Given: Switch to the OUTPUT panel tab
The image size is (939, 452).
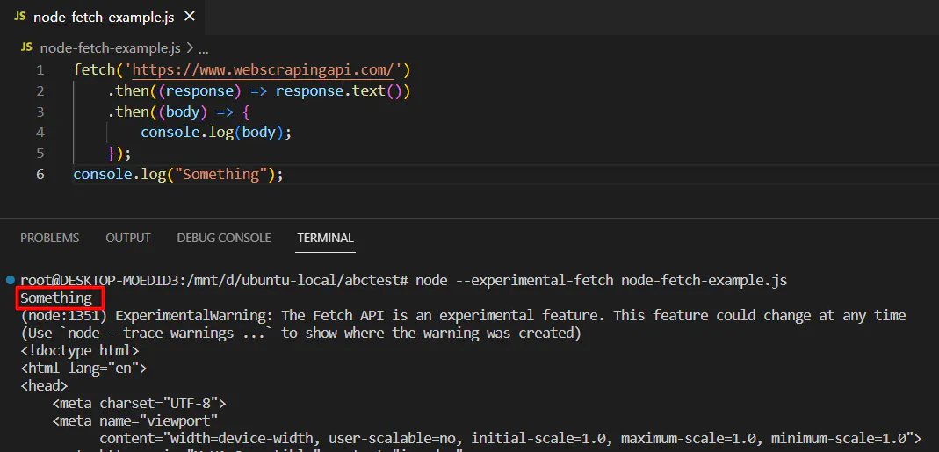Looking at the screenshot, I should point(128,238).
